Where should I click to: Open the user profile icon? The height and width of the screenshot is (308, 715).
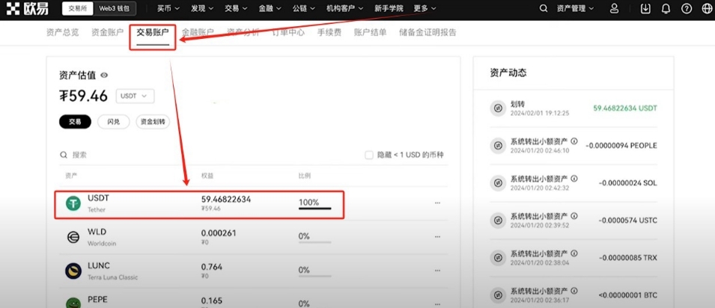(x=614, y=8)
